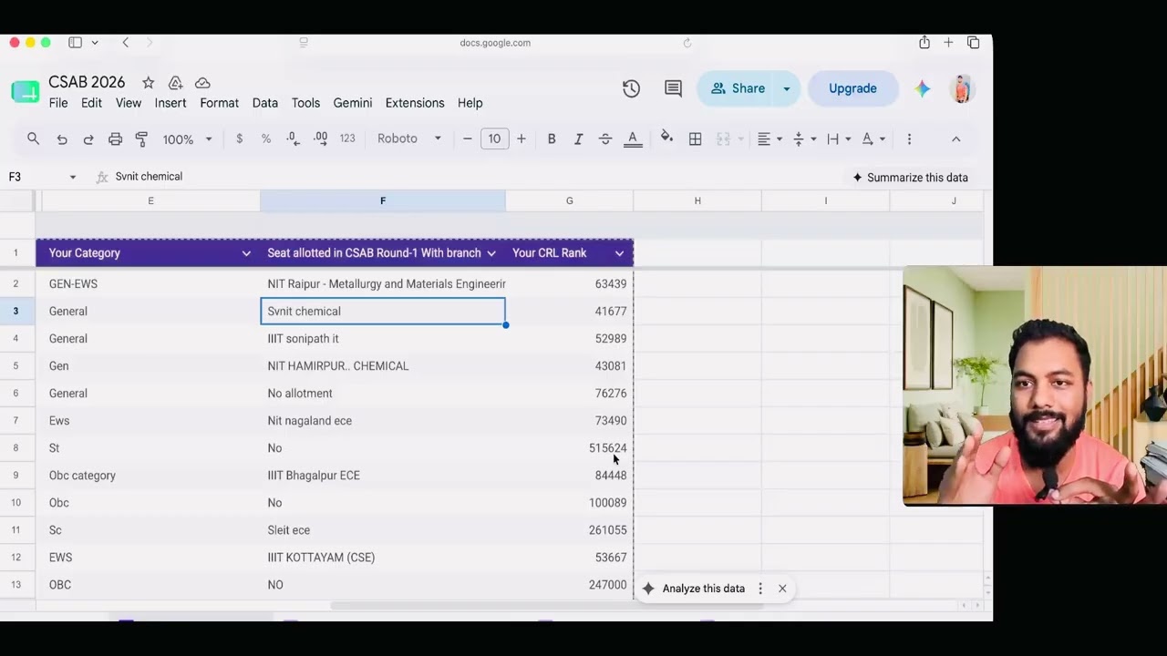Open the Data menu
1167x656 pixels.
(x=265, y=103)
